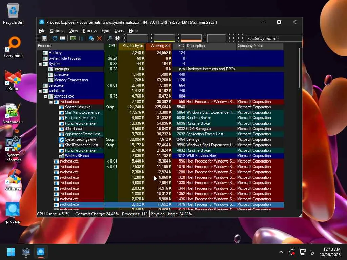The height and width of the screenshot is (260, 347).
Task: Click the Save toolbar icon
Action: pos(44,38)
